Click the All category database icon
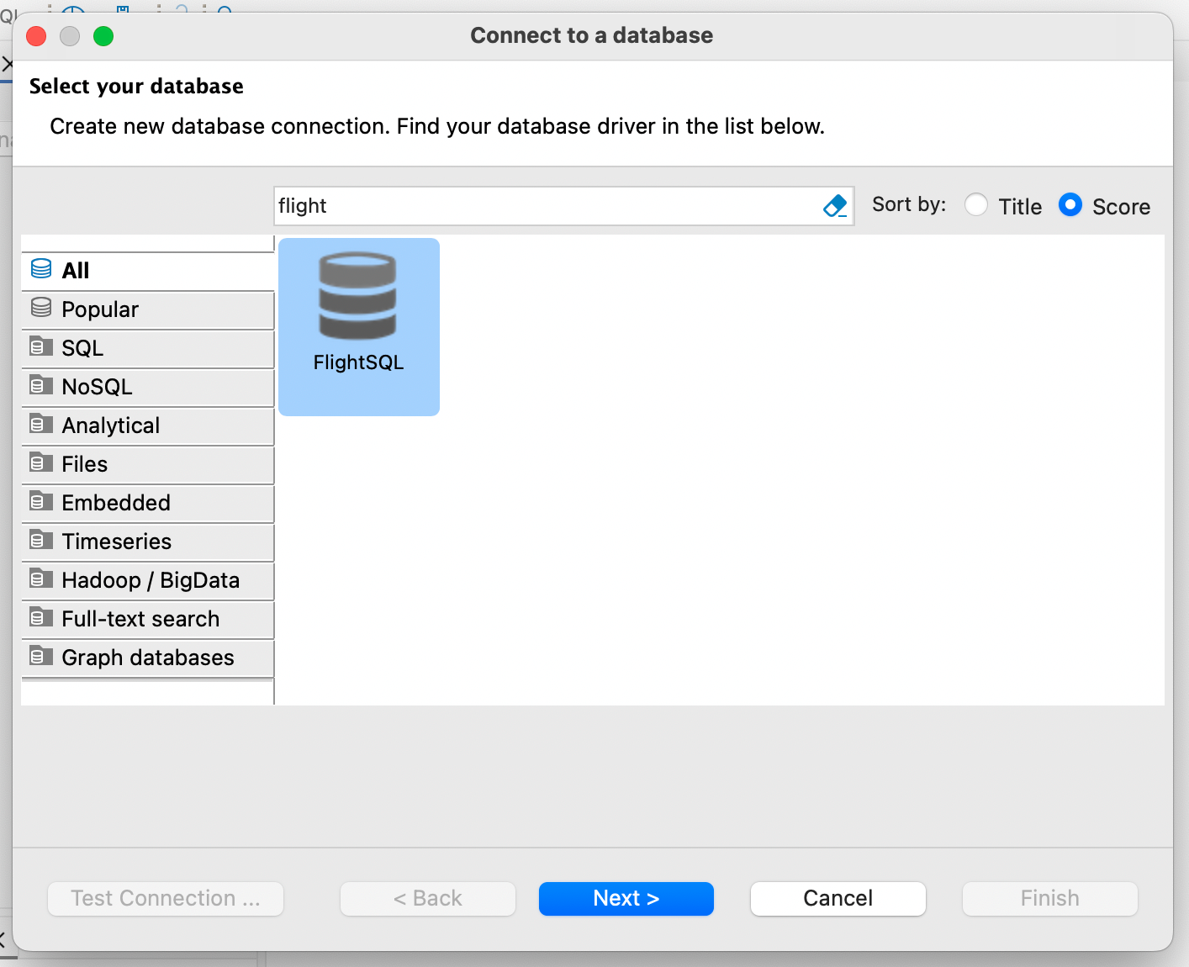 point(41,269)
